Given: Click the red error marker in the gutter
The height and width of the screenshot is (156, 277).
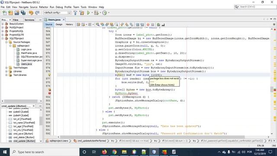Looking at the screenshot, I should tap(49, 93).
